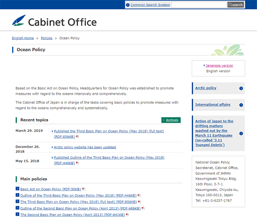Open the Policies breadcrumb link
This screenshot has height=217, width=257.
[47, 38]
